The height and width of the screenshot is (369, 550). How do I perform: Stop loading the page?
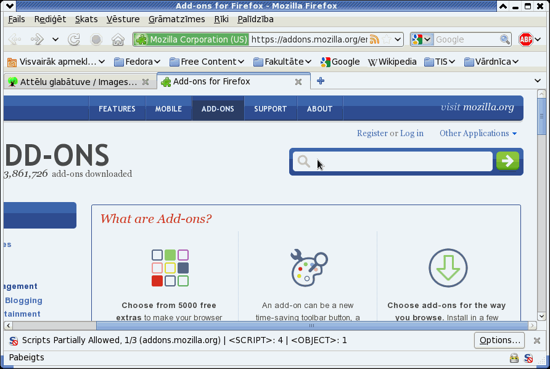click(96, 39)
